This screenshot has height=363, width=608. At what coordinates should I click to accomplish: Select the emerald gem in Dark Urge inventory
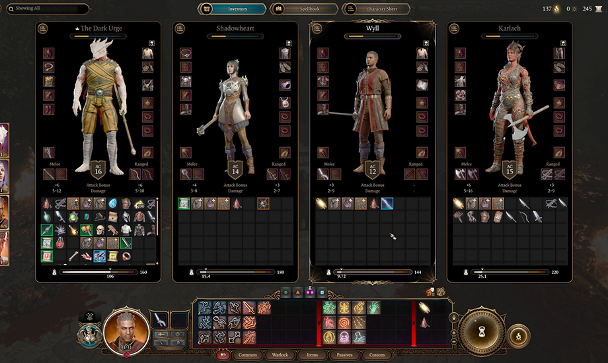click(x=86, y=217)
